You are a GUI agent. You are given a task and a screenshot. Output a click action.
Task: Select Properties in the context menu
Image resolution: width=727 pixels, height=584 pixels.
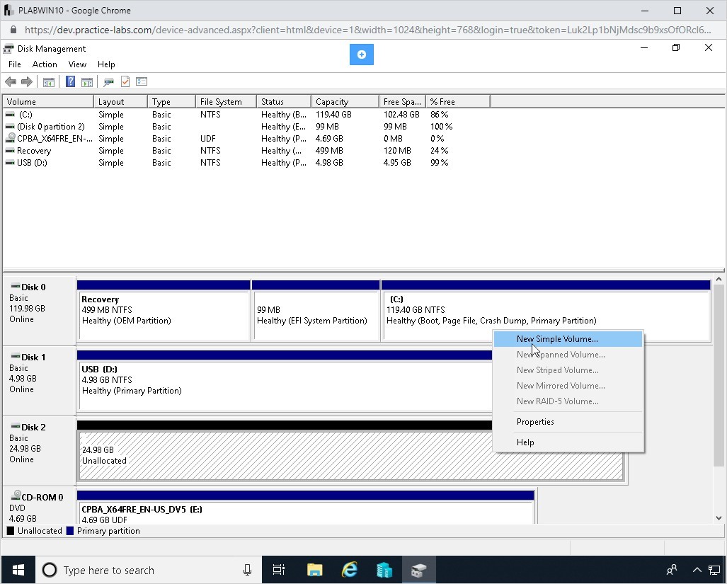click(x=568, y=422)
